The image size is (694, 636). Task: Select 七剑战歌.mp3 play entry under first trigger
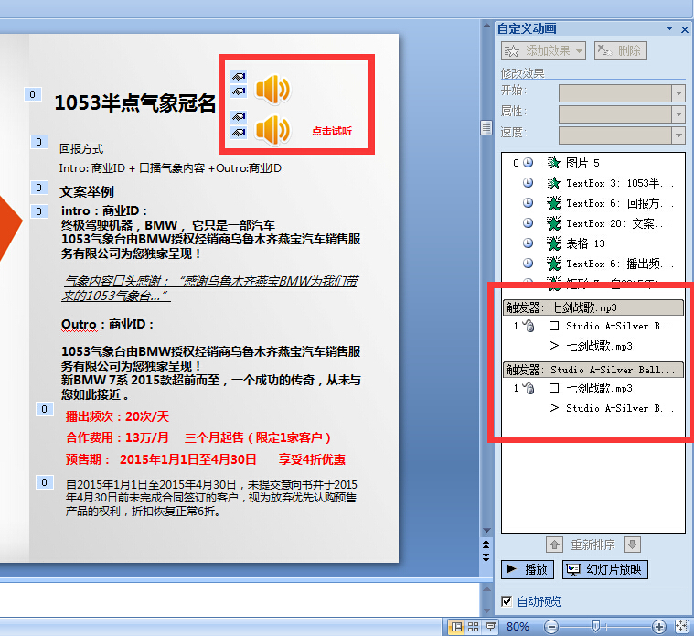(593, 346)
